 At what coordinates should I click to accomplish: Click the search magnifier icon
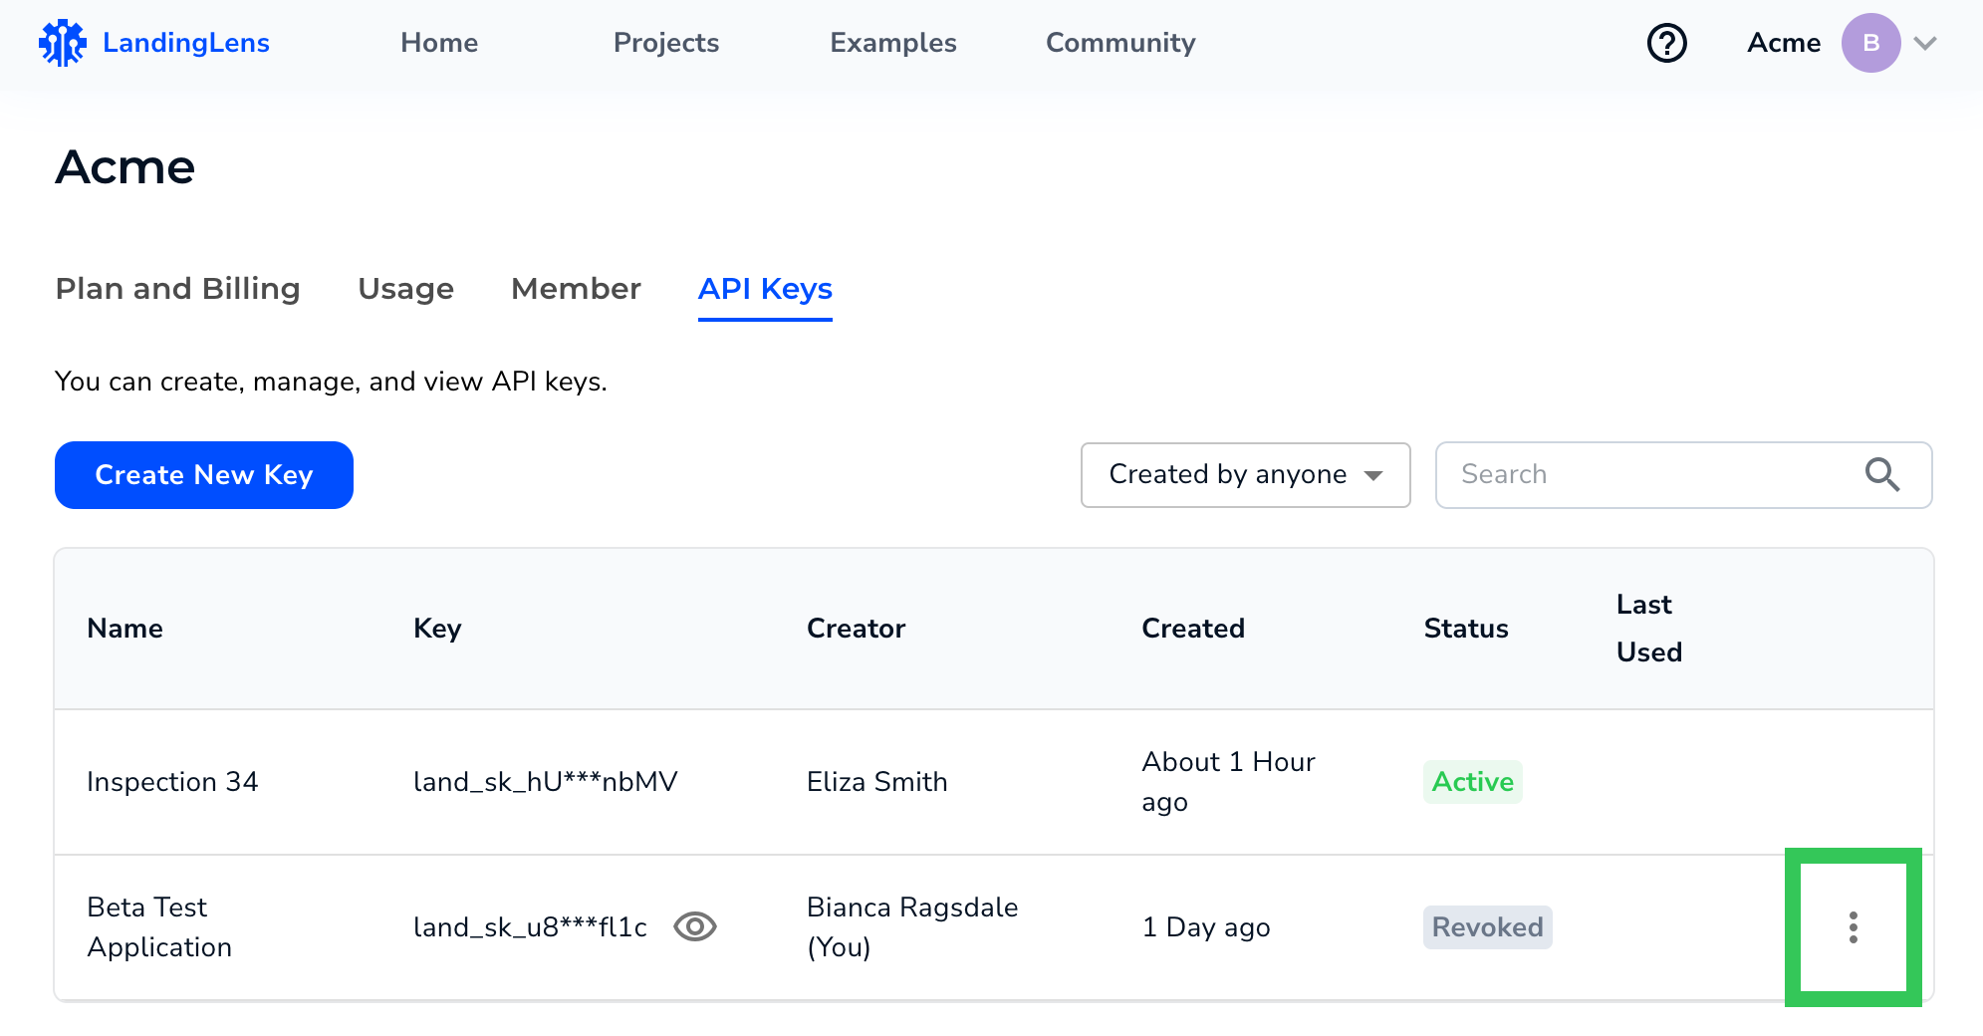[1881, 475]
